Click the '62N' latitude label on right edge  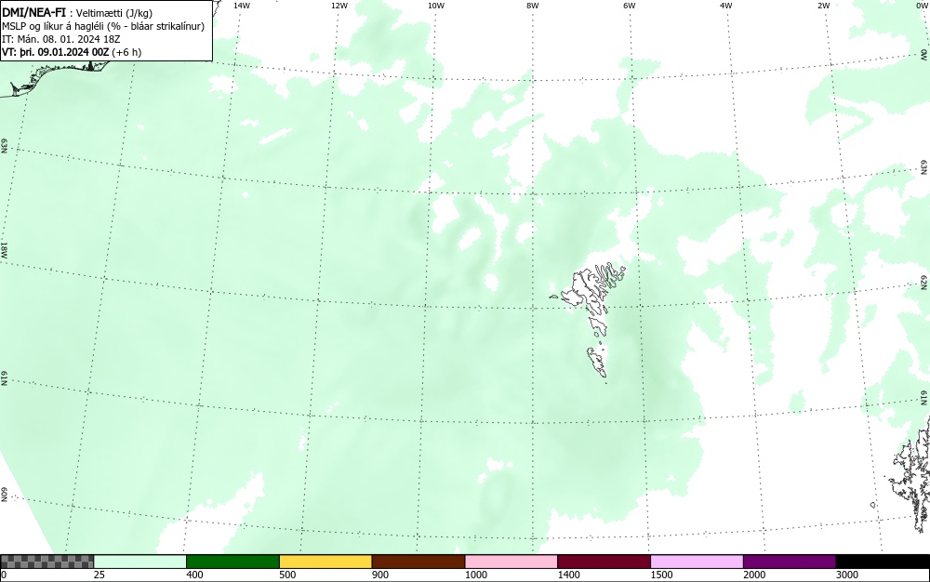click(x=924, y=283)
